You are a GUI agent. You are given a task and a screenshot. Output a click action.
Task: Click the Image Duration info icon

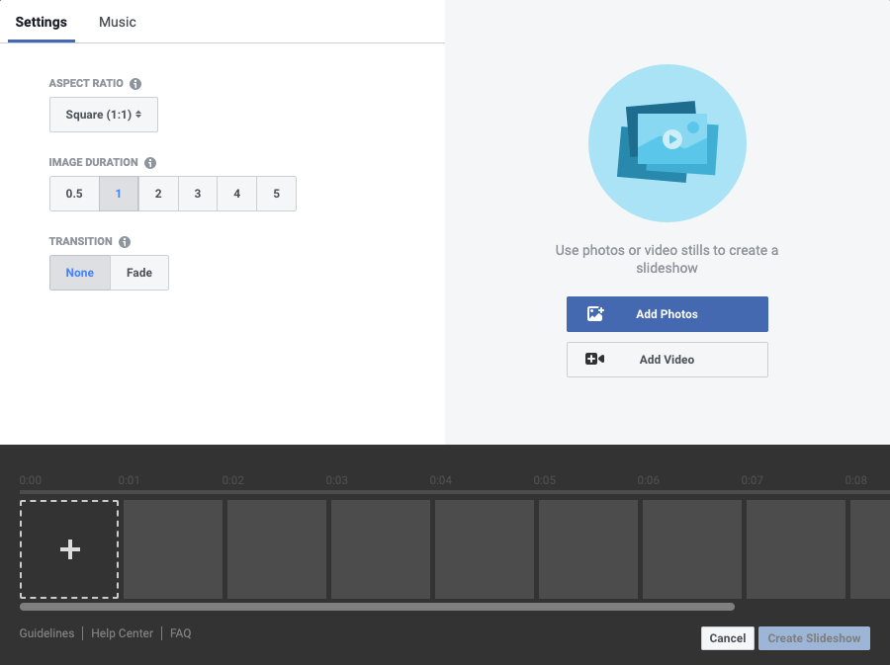click(150, 163)
